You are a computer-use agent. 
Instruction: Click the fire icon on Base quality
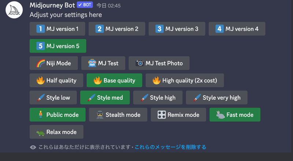tap(98, 80)
